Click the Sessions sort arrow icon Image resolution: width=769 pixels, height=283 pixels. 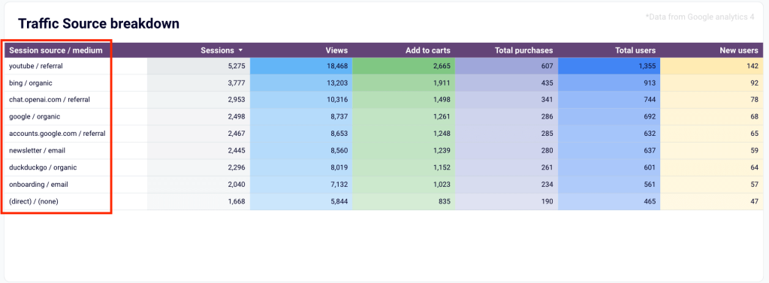coord(240,50)
